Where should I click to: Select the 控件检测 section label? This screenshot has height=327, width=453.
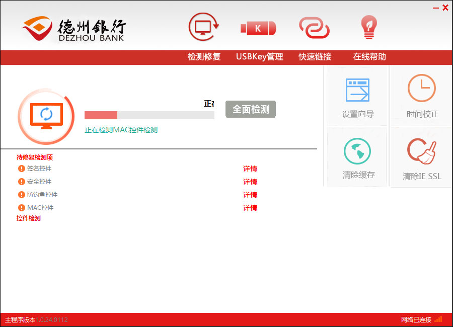click(x=28, y=218)
